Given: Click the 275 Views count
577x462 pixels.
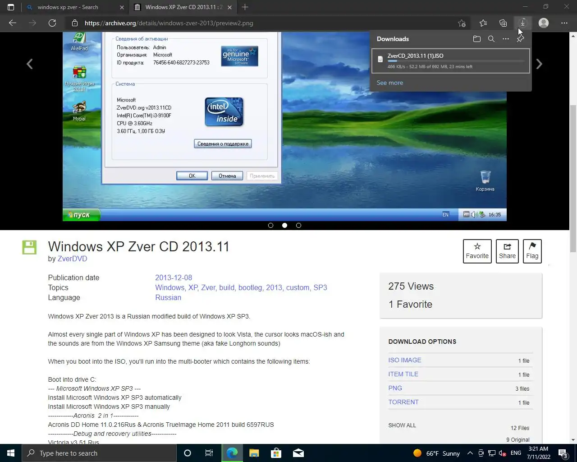Looking at the screenshot, I should 411,286.
